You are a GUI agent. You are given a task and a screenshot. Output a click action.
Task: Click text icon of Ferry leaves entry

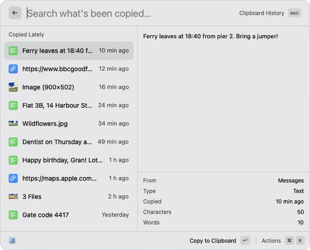(x=13, y=51)
